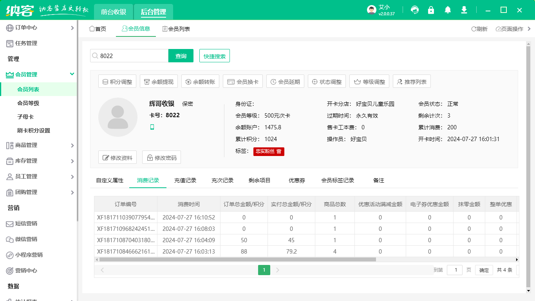This screenshot has height=301, width=535.
Task: Open the 前台收银 top menu
Action: pyautogui.click(x=113, y=12)
